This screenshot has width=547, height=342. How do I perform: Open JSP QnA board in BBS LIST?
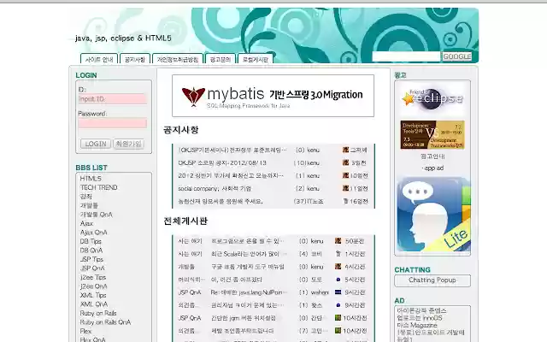92,268
